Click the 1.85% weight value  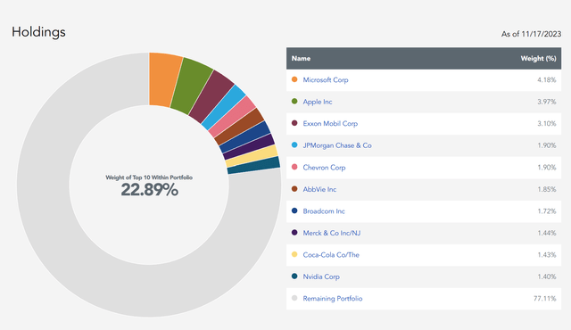[x=547, y=189]
